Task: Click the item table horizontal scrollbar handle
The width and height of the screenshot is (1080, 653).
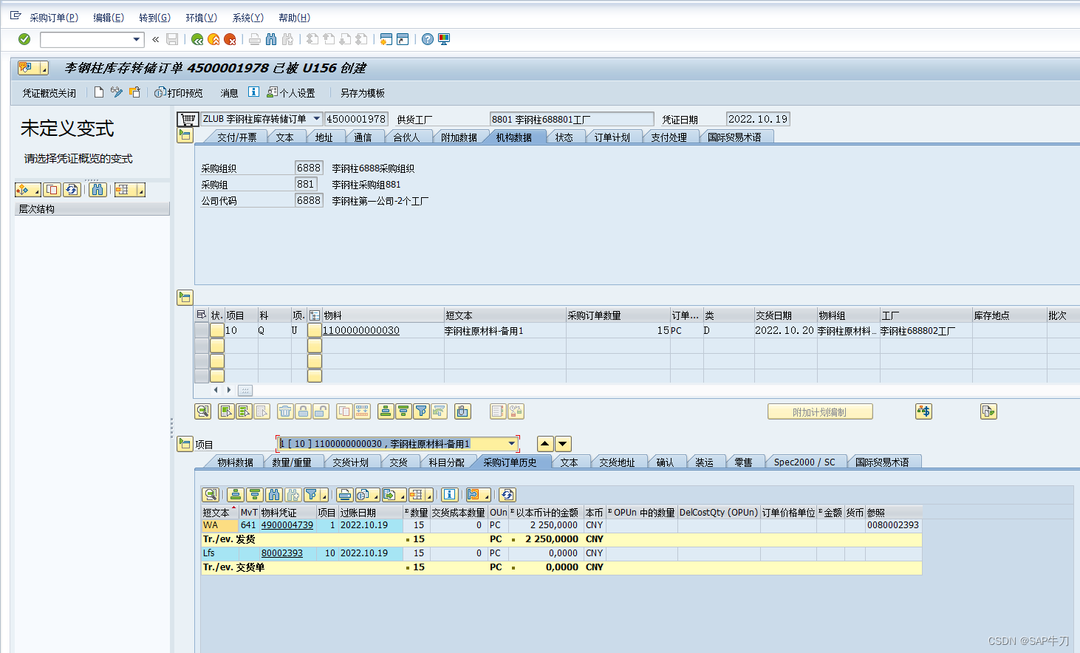Action: (x=245, y=390)
